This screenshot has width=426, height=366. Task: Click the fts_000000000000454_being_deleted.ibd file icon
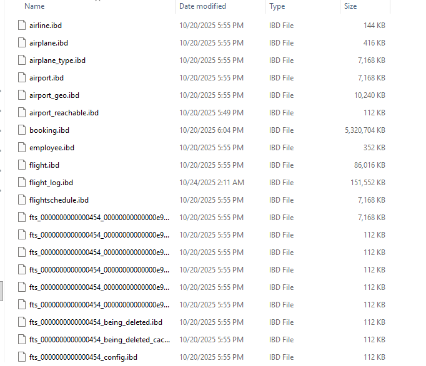(x=22, y=322)
